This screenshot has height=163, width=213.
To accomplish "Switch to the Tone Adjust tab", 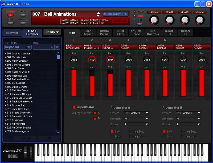I will pyautogui.click(x=88, y=33).
